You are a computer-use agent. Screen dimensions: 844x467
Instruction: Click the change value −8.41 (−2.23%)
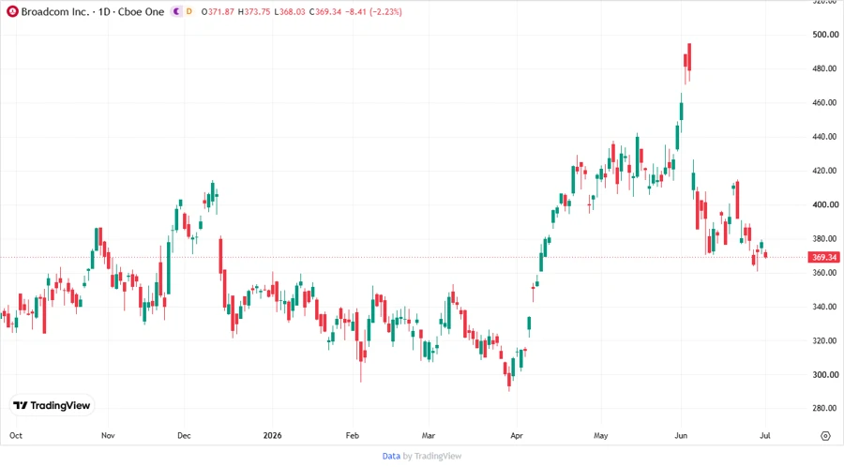tap(373, 11)
